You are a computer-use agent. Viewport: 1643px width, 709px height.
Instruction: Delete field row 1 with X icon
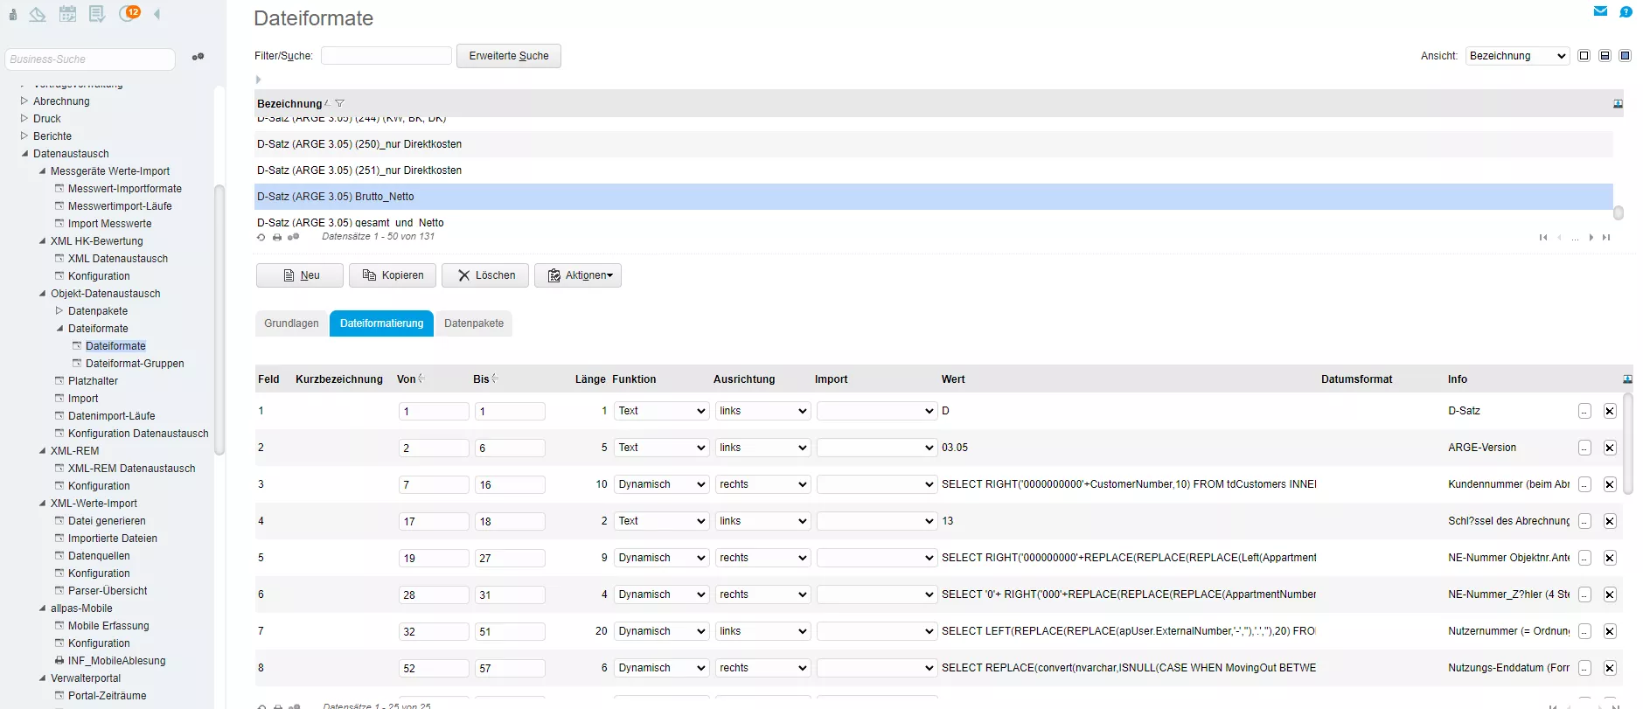1609,411
